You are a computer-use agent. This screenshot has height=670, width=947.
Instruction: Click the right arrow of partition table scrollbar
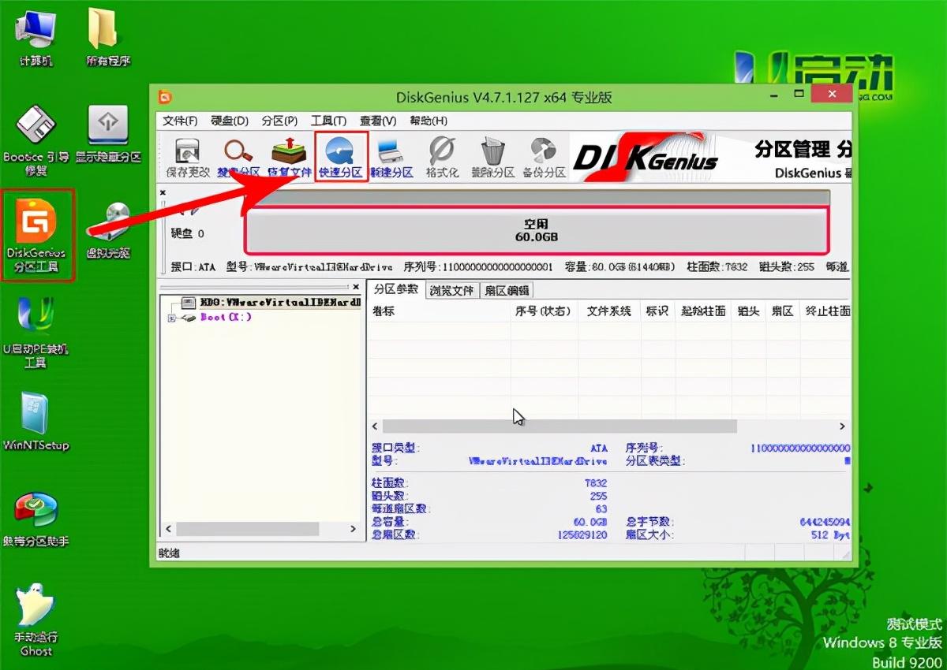pyautogui.click(x=842, y=426)
